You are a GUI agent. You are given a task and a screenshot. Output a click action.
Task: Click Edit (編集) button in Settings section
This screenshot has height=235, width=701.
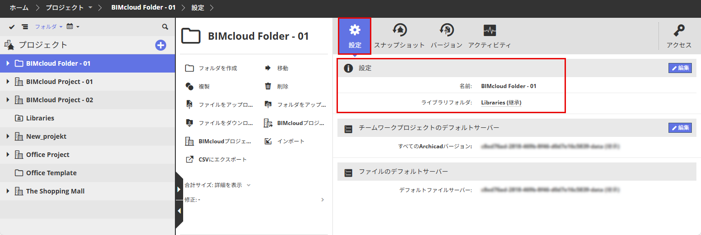pyautogui.click(x=680, y=68)
